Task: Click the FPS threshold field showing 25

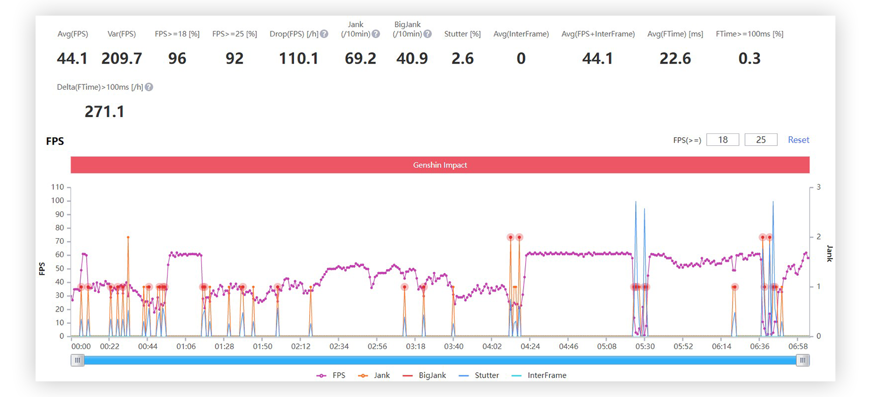Action: (x=761, y=140)
